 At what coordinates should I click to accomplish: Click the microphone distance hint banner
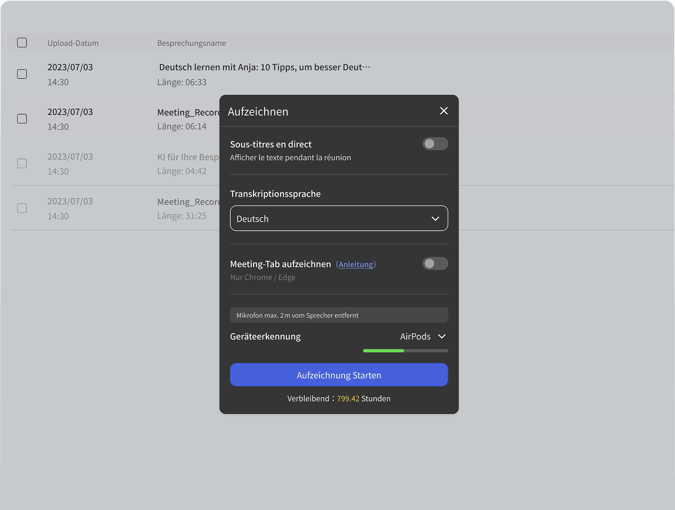[x=339, y=315]
